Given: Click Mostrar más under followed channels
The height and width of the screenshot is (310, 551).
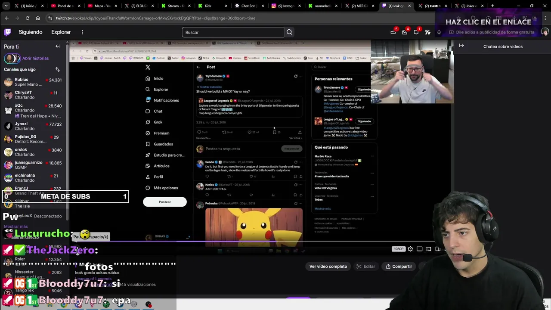Looking at the screenshot, I should [x=16, y=226].
